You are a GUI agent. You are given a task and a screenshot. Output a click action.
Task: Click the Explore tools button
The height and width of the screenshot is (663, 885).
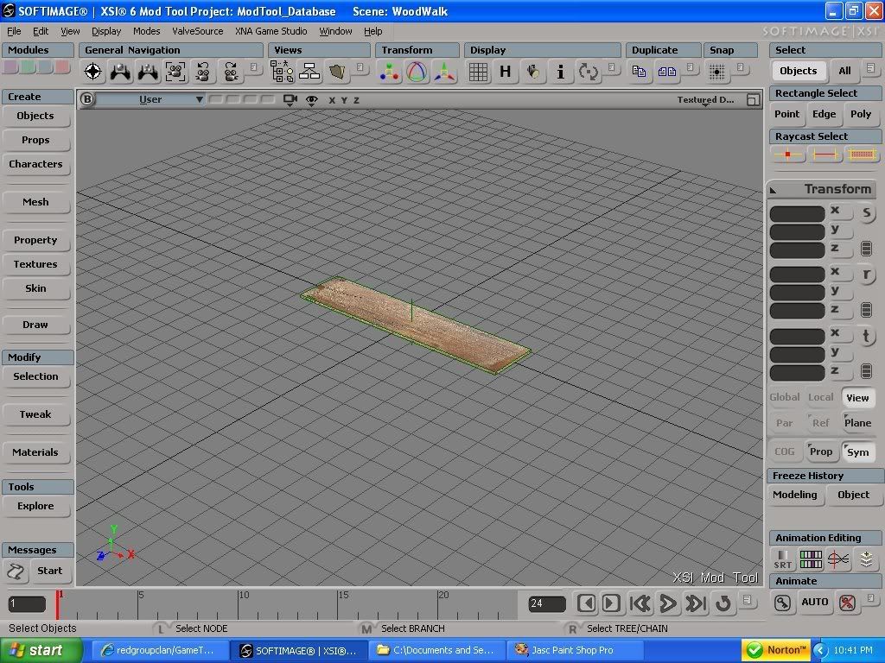[35, 506]
